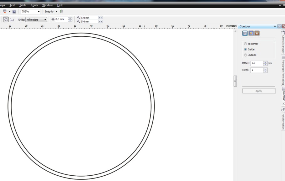Image resolution: width=285 pixels, height=181 pixels.
Task: Minimize the Contour docker panel
Action: point(279,26)
